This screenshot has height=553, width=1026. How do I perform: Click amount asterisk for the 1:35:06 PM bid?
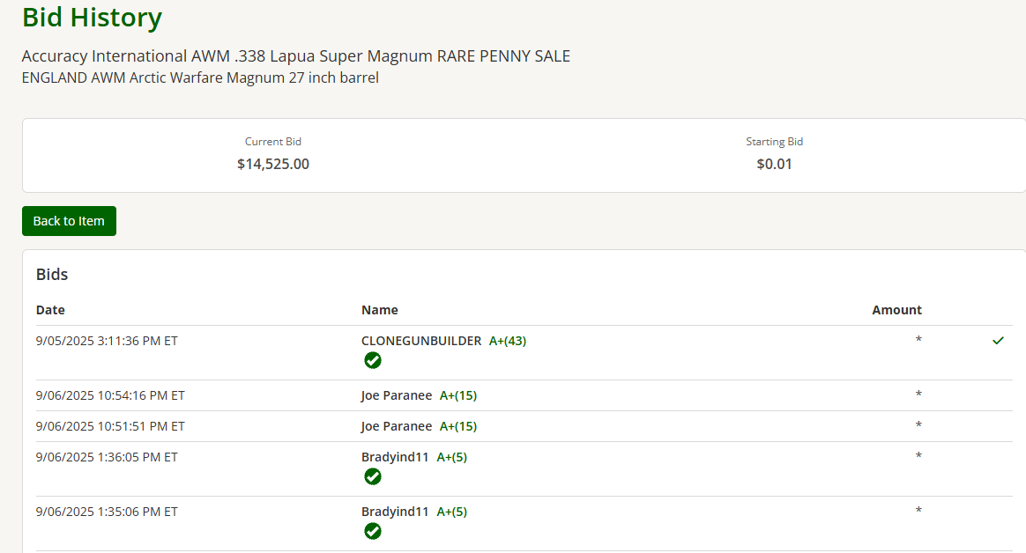918,512
